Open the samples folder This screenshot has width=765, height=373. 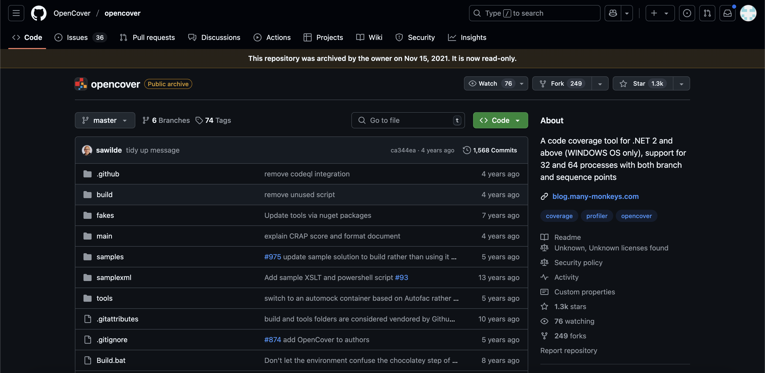coord(110,257)
